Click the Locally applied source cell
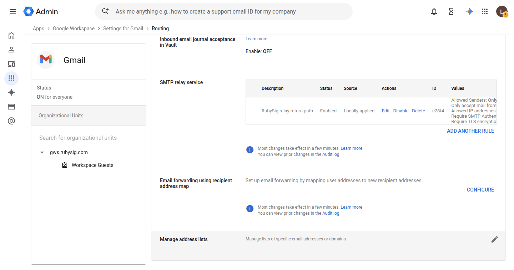 tap(359, 111)
